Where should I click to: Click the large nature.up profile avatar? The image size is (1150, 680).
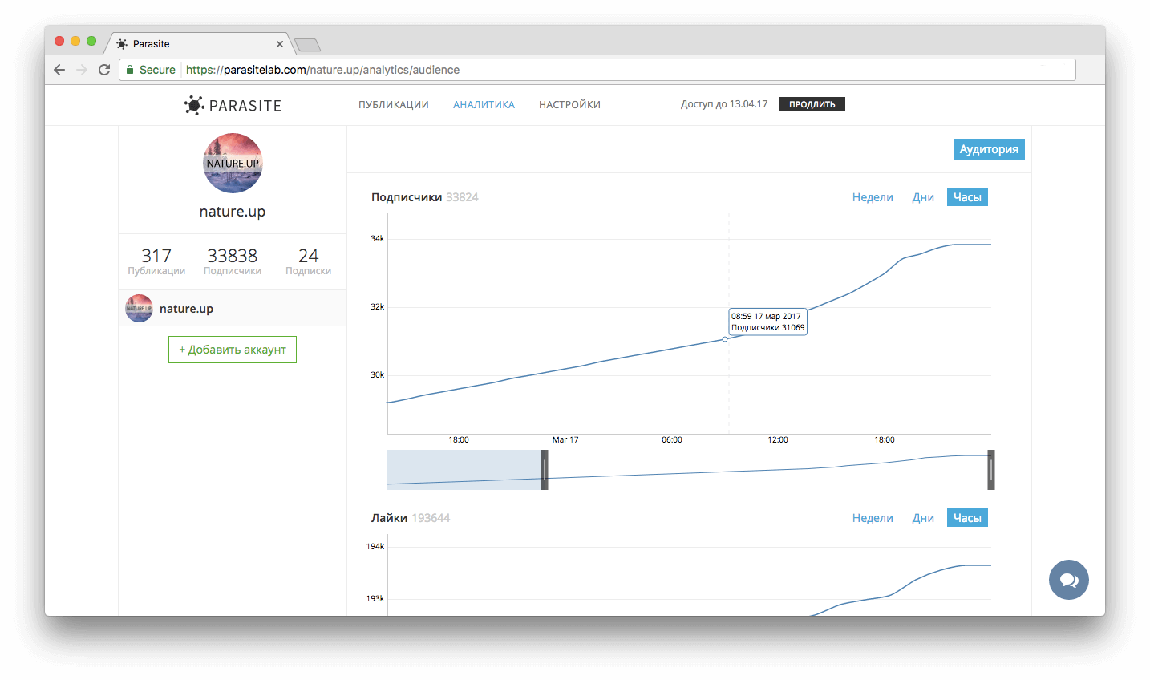[x=233, y=163]
